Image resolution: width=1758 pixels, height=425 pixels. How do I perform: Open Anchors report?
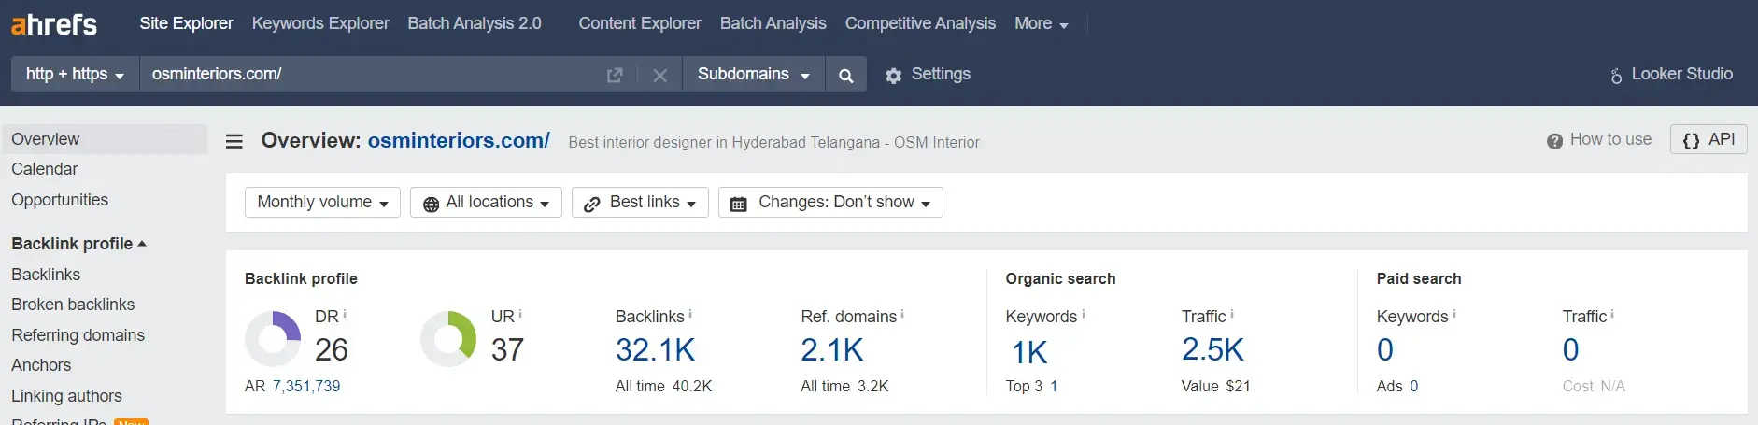click(x=41, y=365)
